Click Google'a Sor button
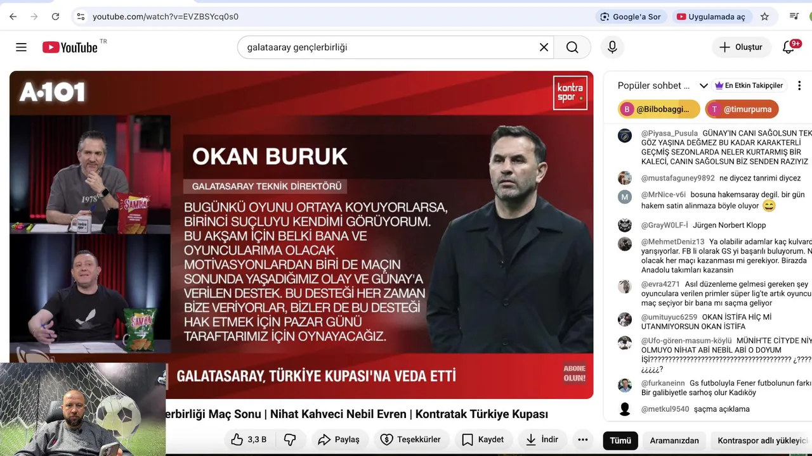Screen dimensions: 812x456 click(x=631, y=16)
